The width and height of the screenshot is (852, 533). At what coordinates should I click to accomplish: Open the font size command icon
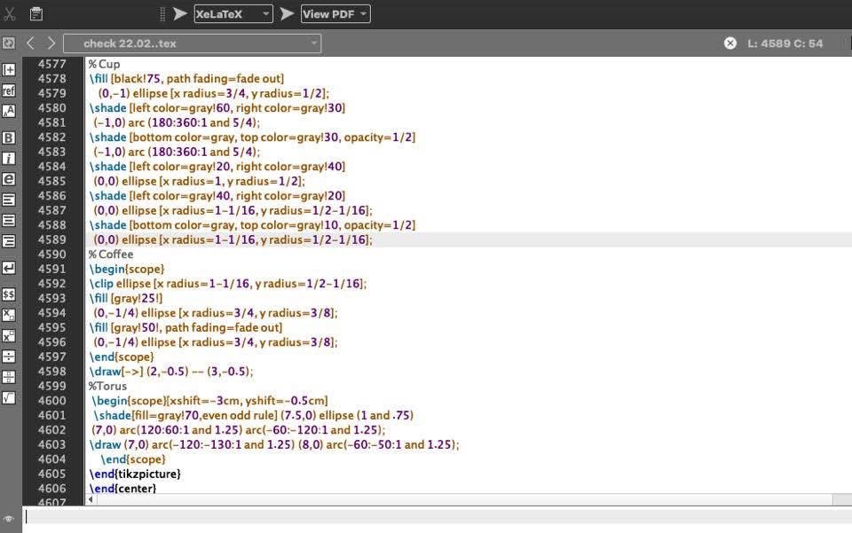click(9, 111)
